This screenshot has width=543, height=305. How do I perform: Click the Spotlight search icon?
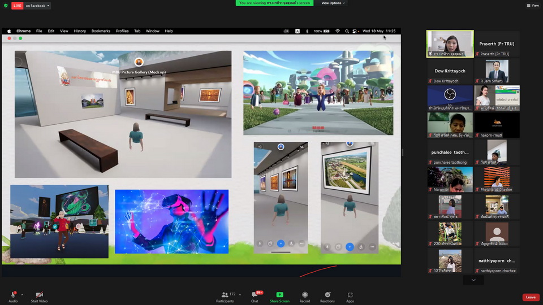point(347,31)
